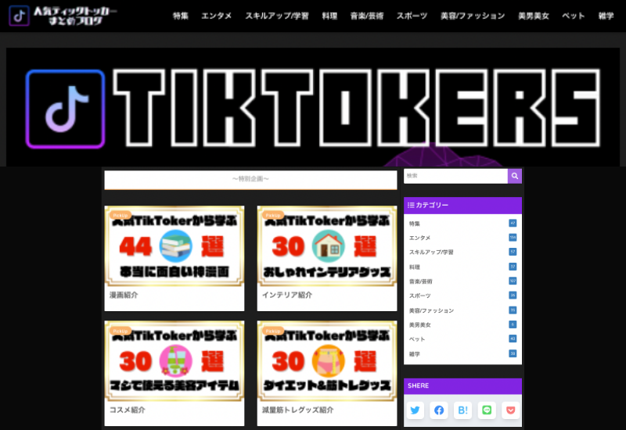Open the エンタメ nav menu item

(x=217, y=16)
